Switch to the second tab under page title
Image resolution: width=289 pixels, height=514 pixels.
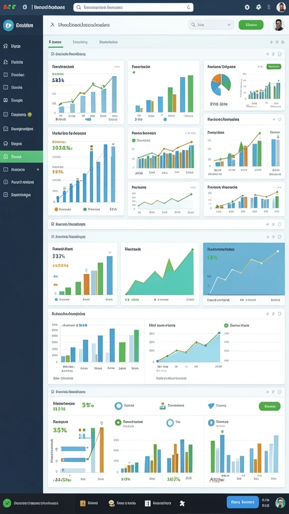coord(80,42)
